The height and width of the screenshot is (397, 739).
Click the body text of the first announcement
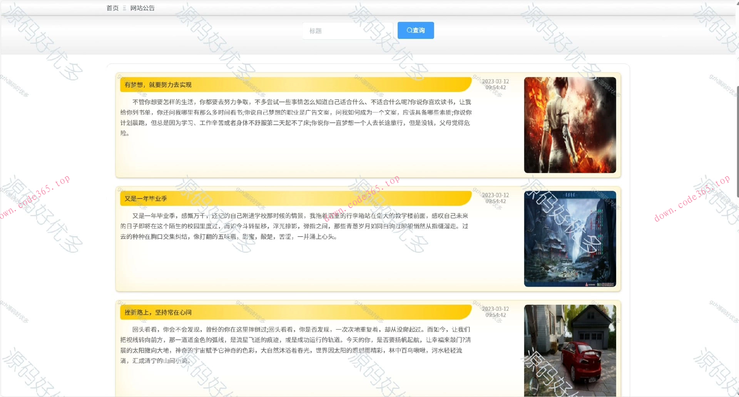296,117
